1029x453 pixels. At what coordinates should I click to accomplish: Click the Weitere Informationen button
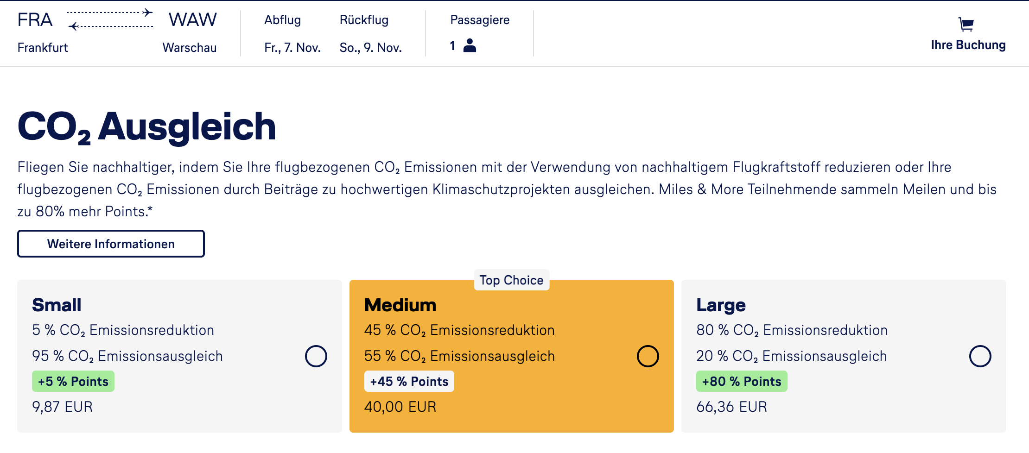coord(110,243)
